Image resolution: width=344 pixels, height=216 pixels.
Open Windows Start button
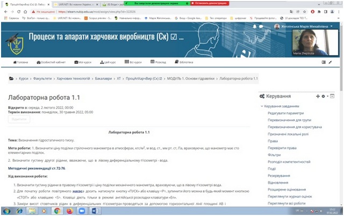click(x=7, y=211)
